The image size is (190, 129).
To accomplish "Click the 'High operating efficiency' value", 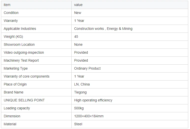I will (93, 100).
